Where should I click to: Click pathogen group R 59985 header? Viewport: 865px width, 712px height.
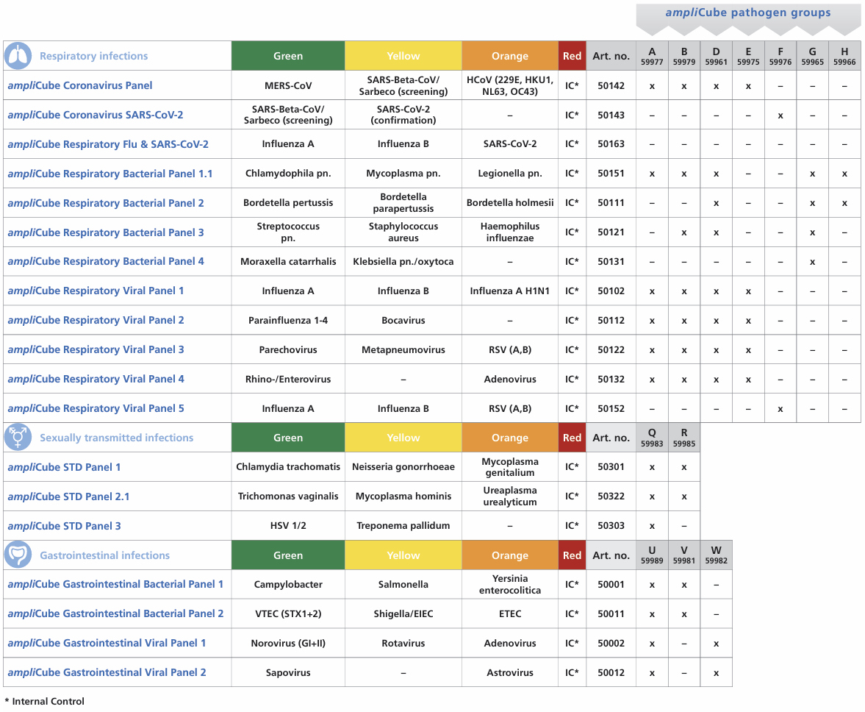pos(684,438)
